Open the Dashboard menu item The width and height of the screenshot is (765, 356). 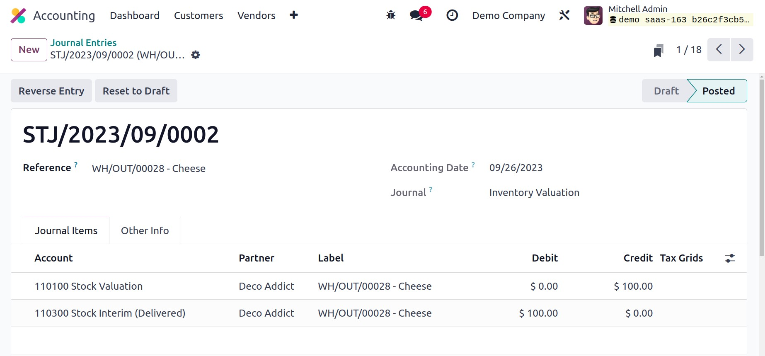pos(134,16)
